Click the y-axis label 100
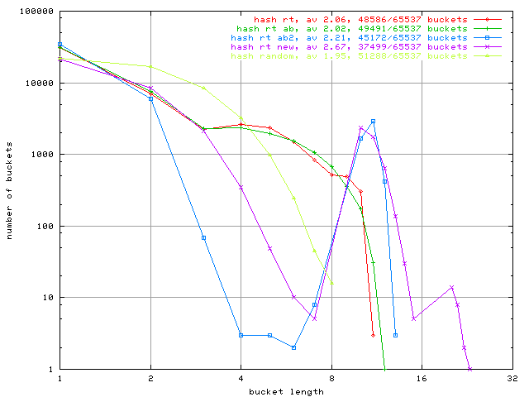529x397 pixels. tap(45, 226)
